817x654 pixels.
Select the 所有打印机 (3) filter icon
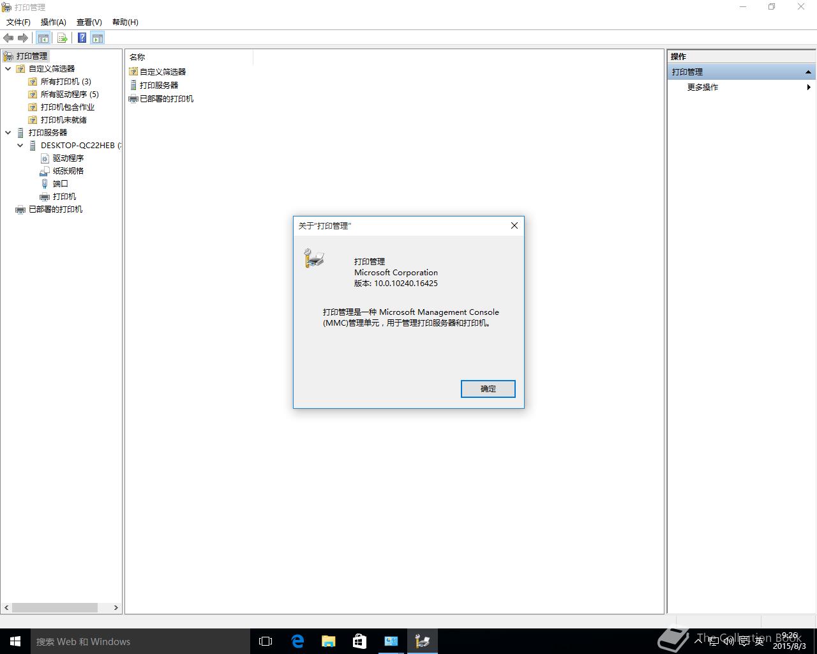pos(33,81)
